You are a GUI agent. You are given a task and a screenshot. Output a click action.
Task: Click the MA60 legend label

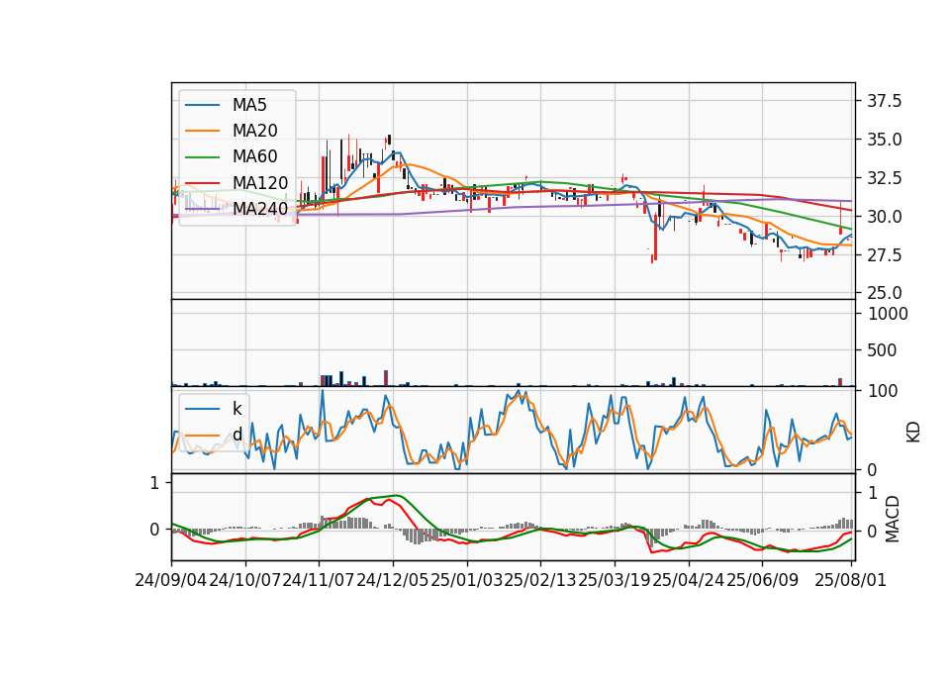click(254, 157)
